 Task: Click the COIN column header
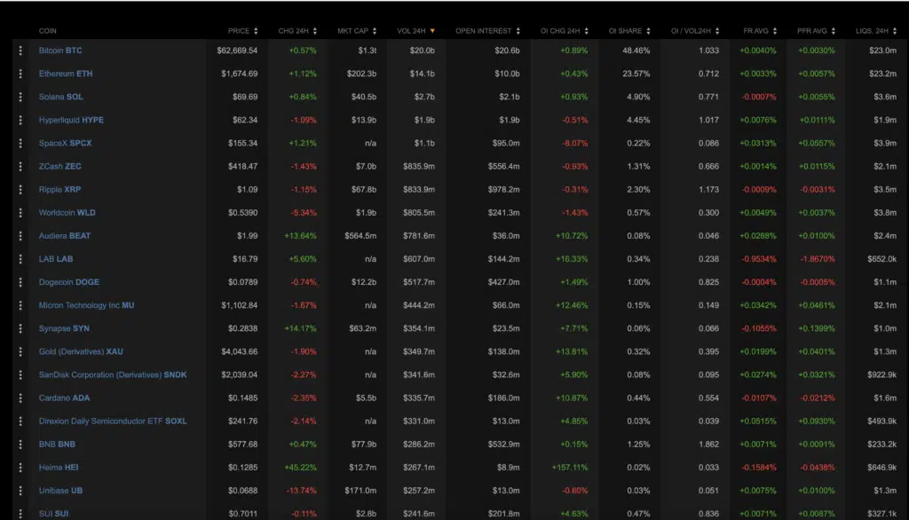tap(48, 31)
